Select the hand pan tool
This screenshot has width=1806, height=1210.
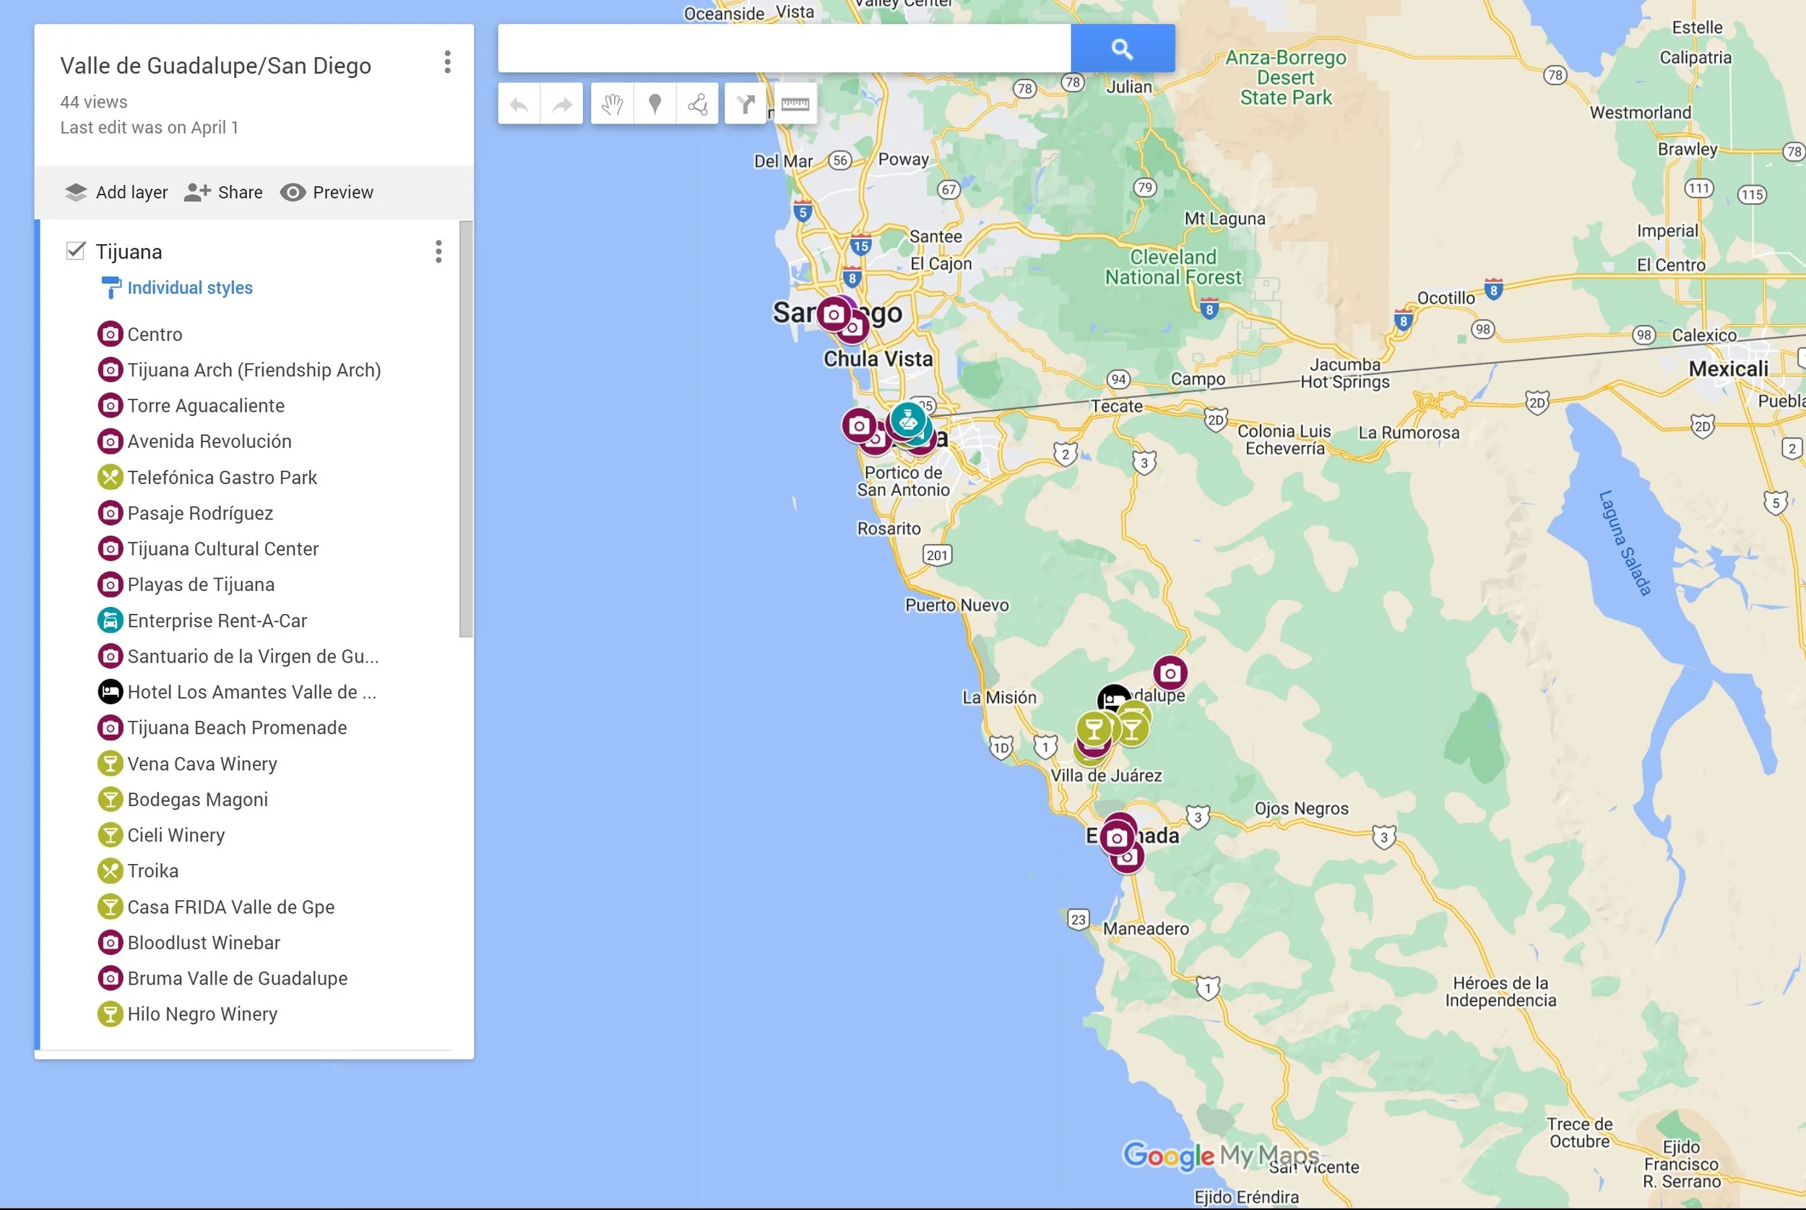click(612, 104)
